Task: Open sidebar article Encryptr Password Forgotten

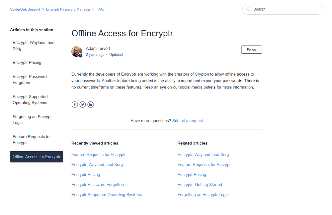Action: tap(37, 80)
